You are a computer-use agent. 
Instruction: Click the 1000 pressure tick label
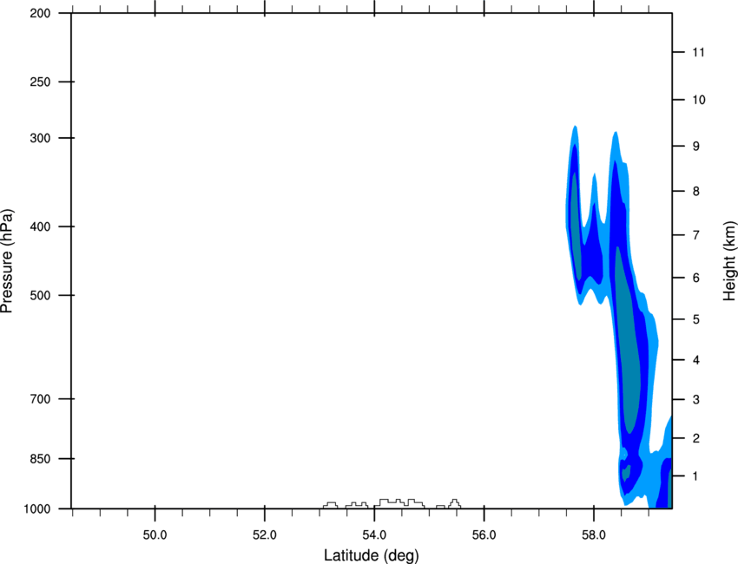tap(37, 509)
